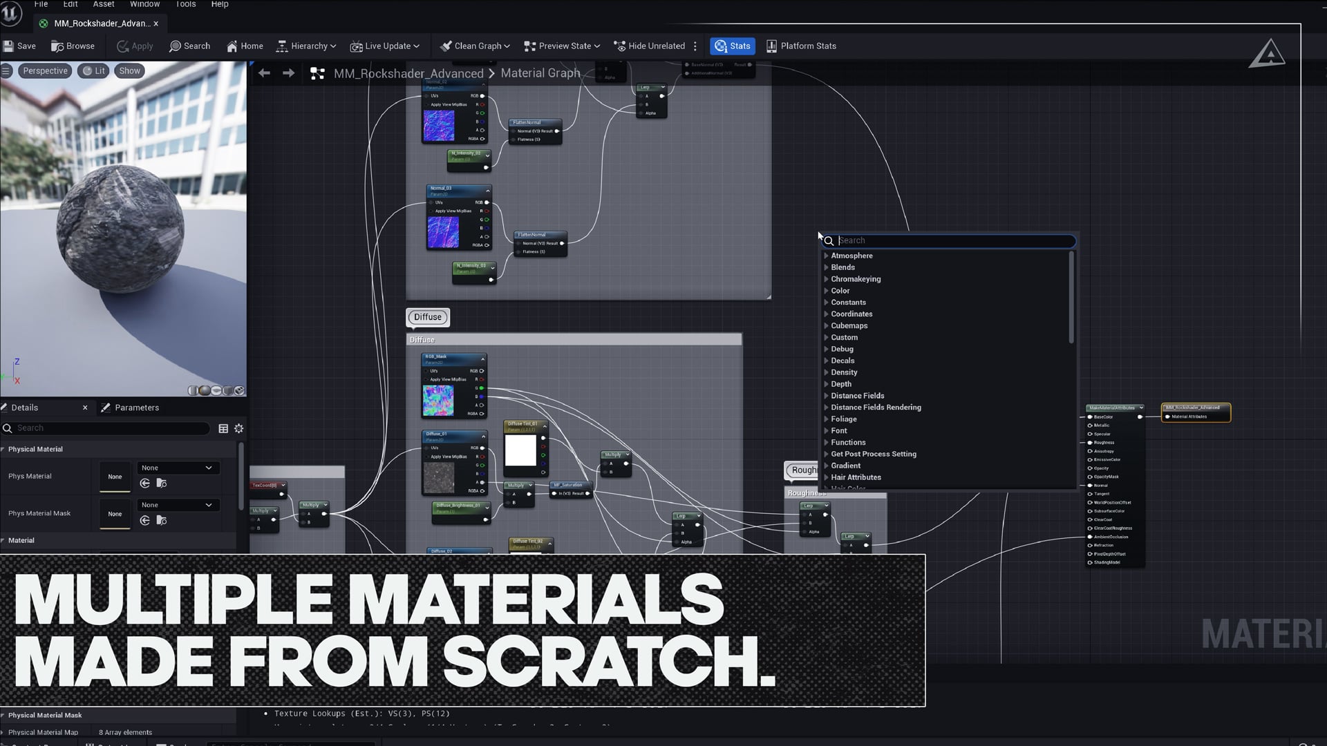Close the MM_Rockshader_Advan tab
Image resolution: width=1327 pixels, height=746 pixels.
tap(156, 23)
